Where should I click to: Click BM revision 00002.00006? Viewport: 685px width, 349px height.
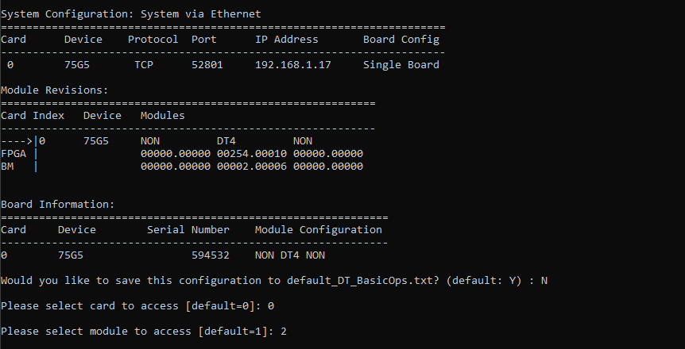pyautogui.click(x=252, y=167)
